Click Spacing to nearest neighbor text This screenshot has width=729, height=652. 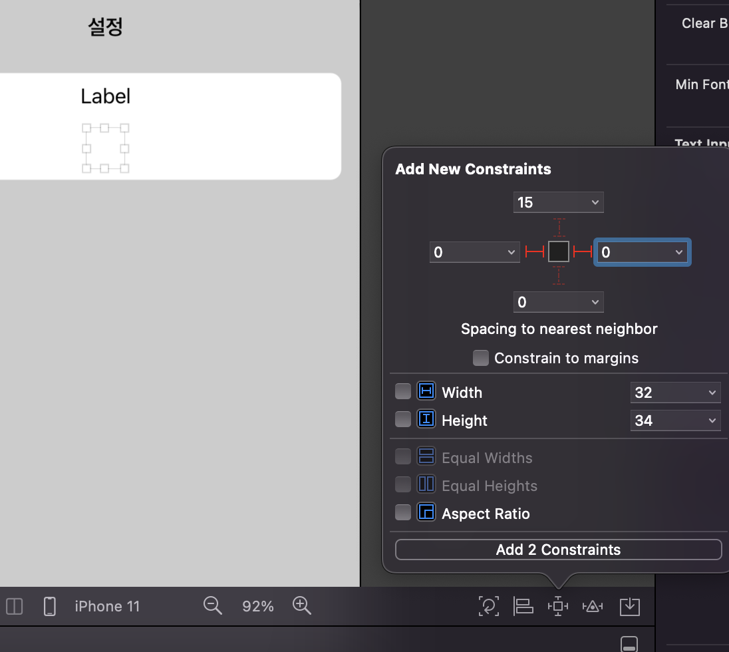pos(559,329)
